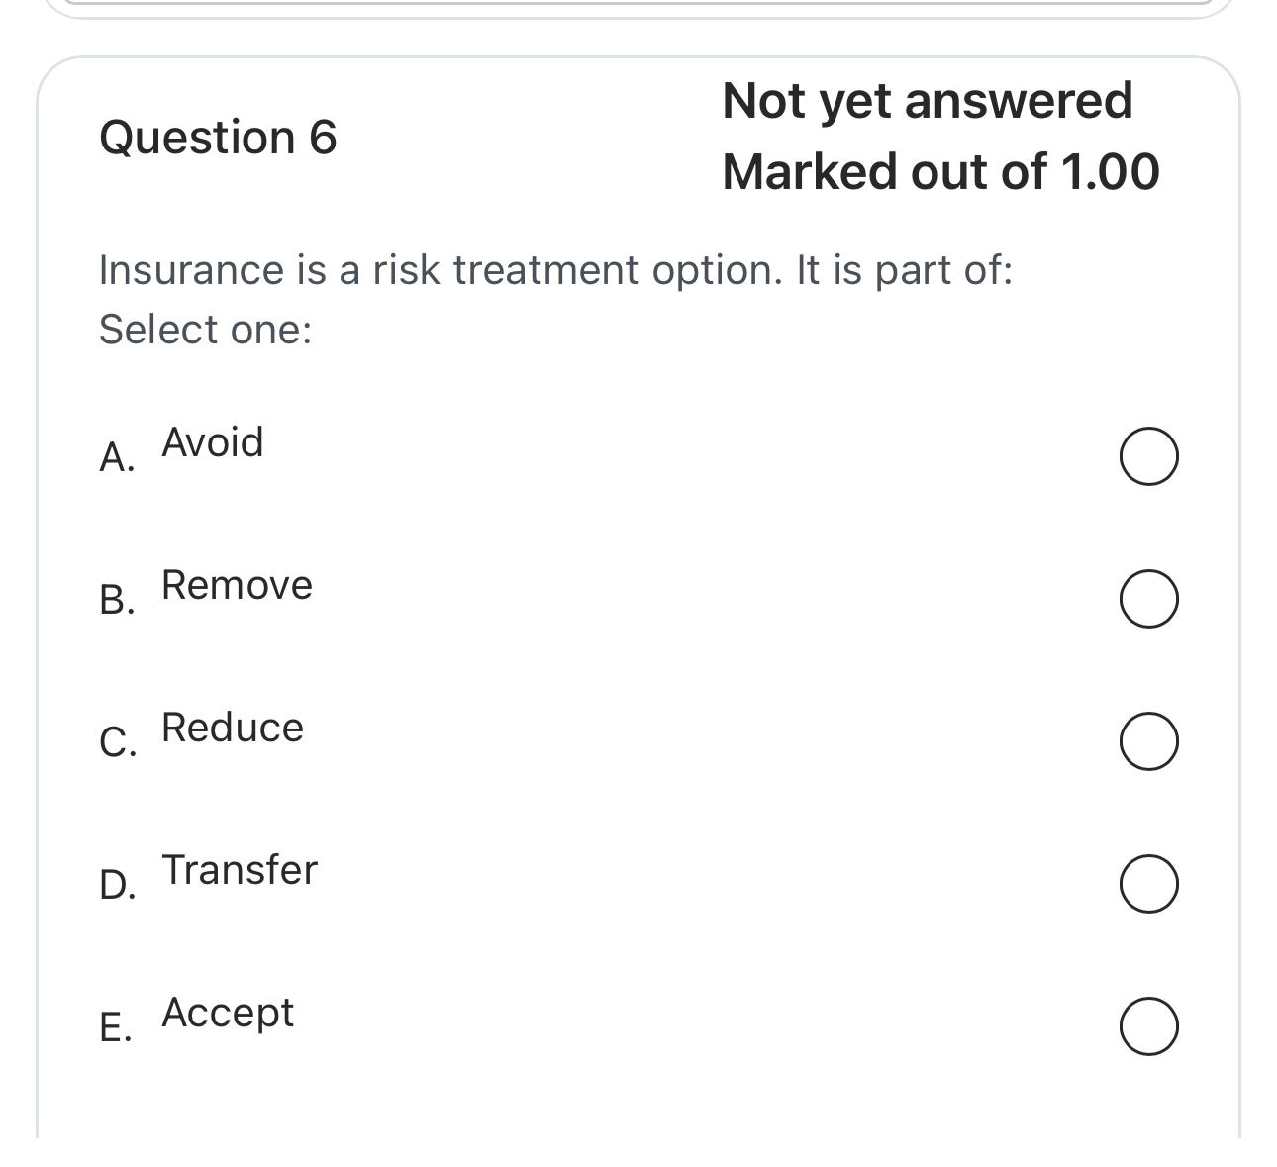Image resolution: width=1277 pixels, height=1167 pixels.
Task: Click the answer text 'Avoid'
Action: (x=211, y=442)
